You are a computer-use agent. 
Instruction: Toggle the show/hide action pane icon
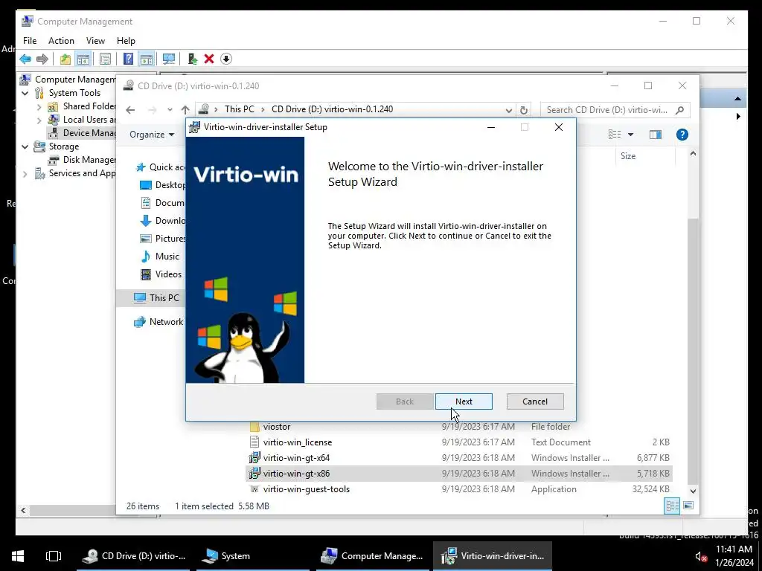(147, 59)
